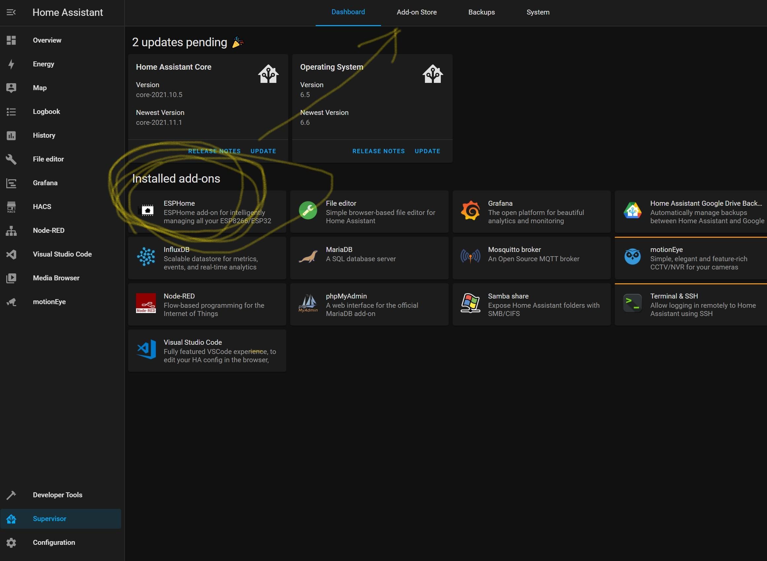Click Update on the Operating System card

tap(427, 151)
